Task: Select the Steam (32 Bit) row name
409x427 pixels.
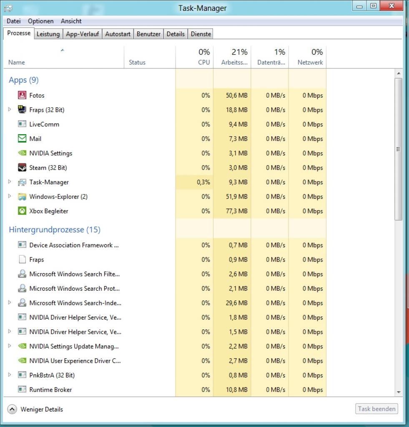Action: pos(48,168)
